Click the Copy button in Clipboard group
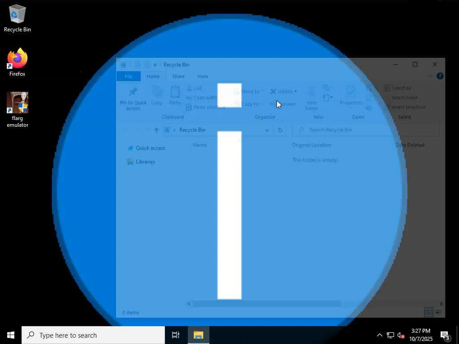The width and height of the screenshot is (459, 344). (x=157, y=96)
